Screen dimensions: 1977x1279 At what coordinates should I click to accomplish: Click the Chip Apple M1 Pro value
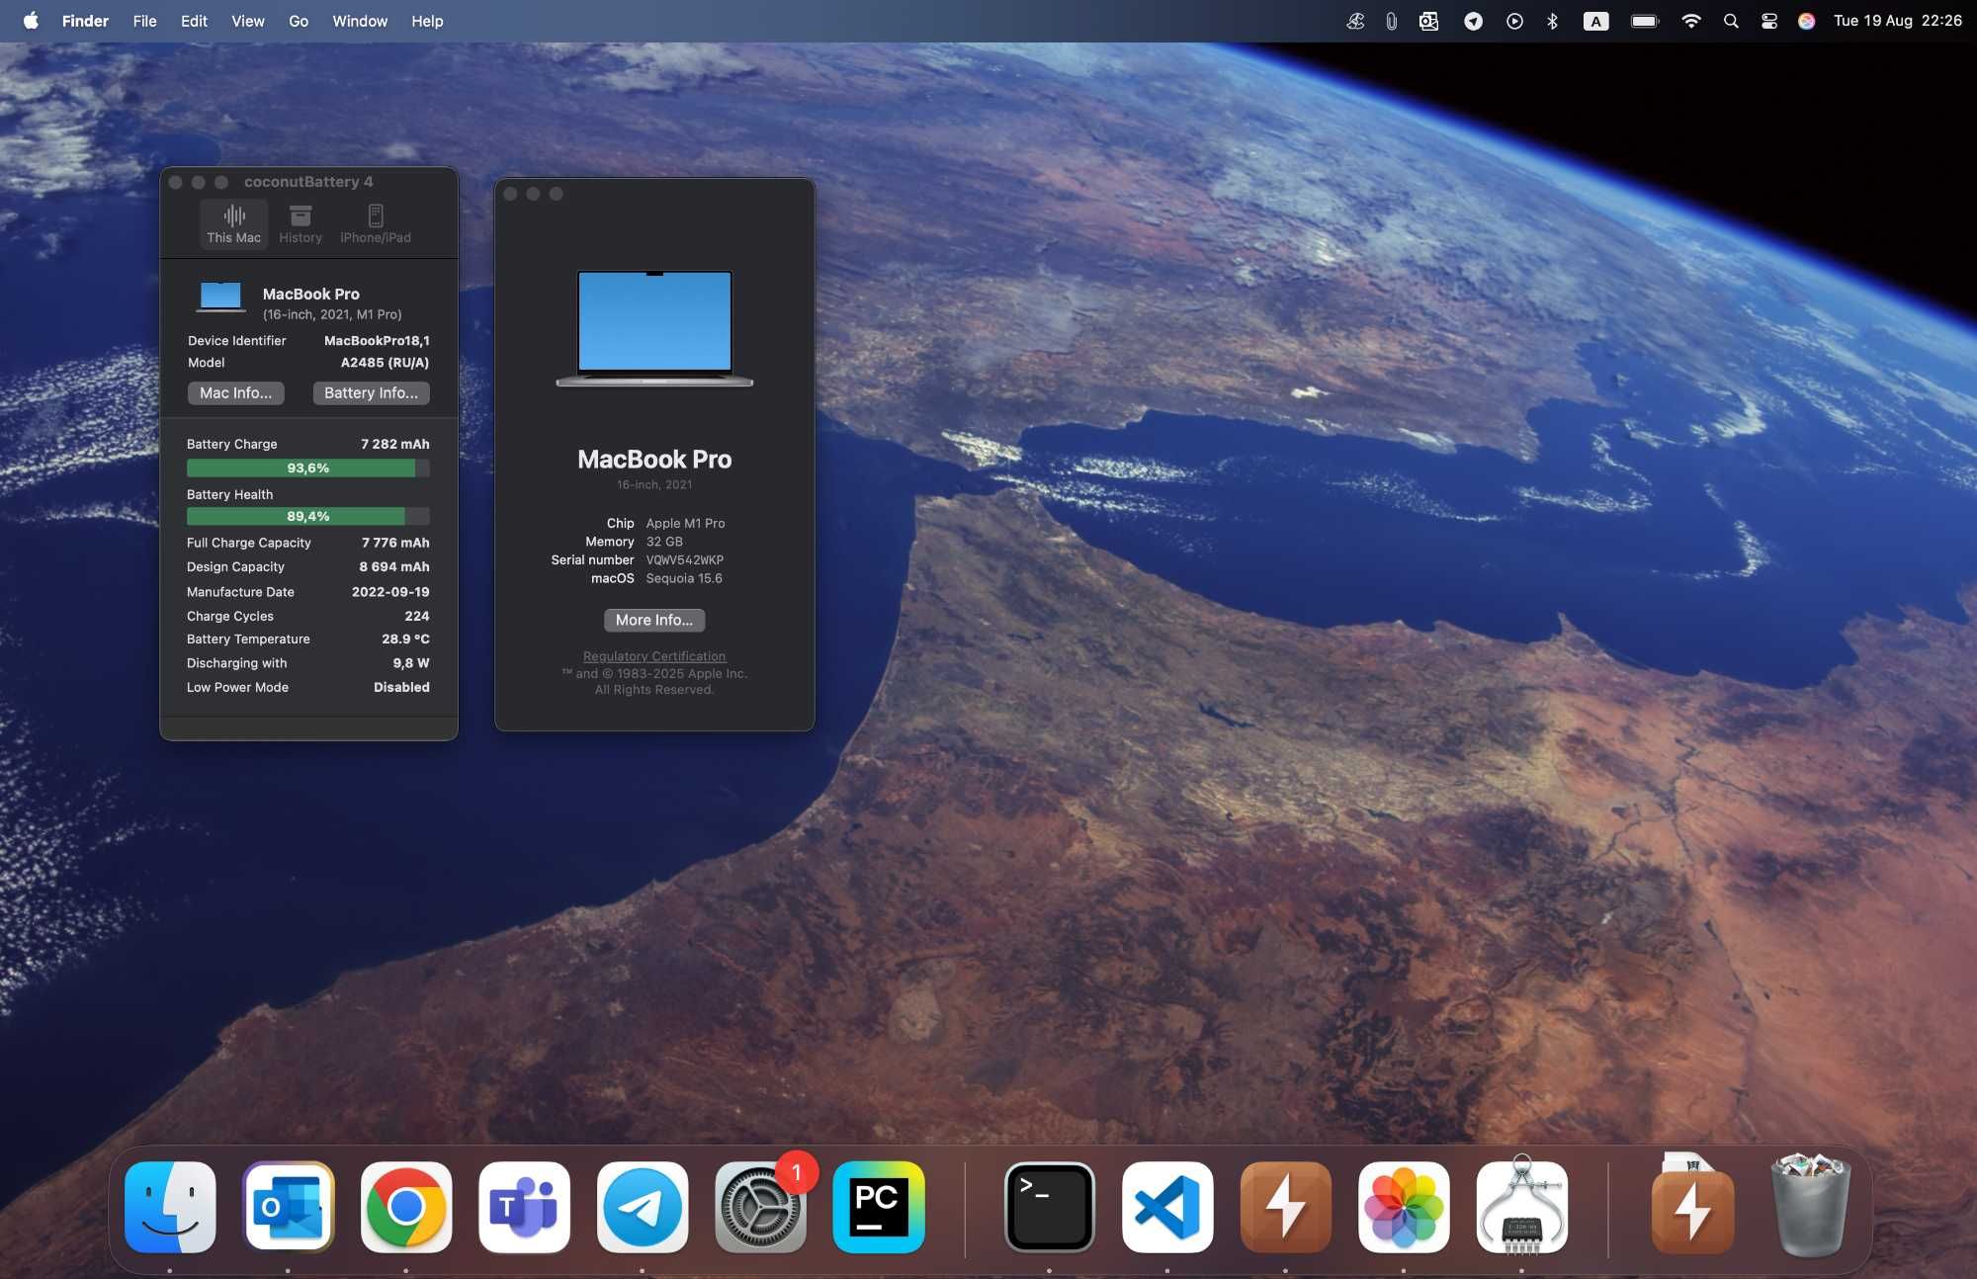pyautogui.click(x=685, y=524)
